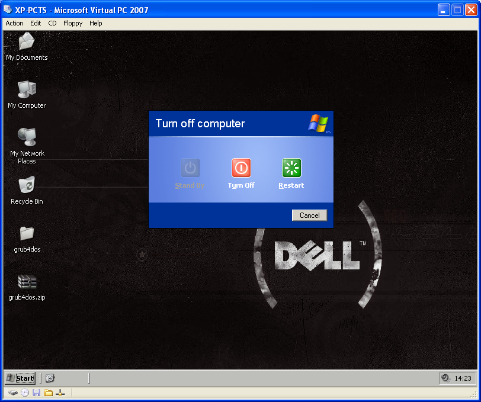Click the Virtual PC window resize grip
The height and width of the screenshot is (402, 481).
(474, 395)
